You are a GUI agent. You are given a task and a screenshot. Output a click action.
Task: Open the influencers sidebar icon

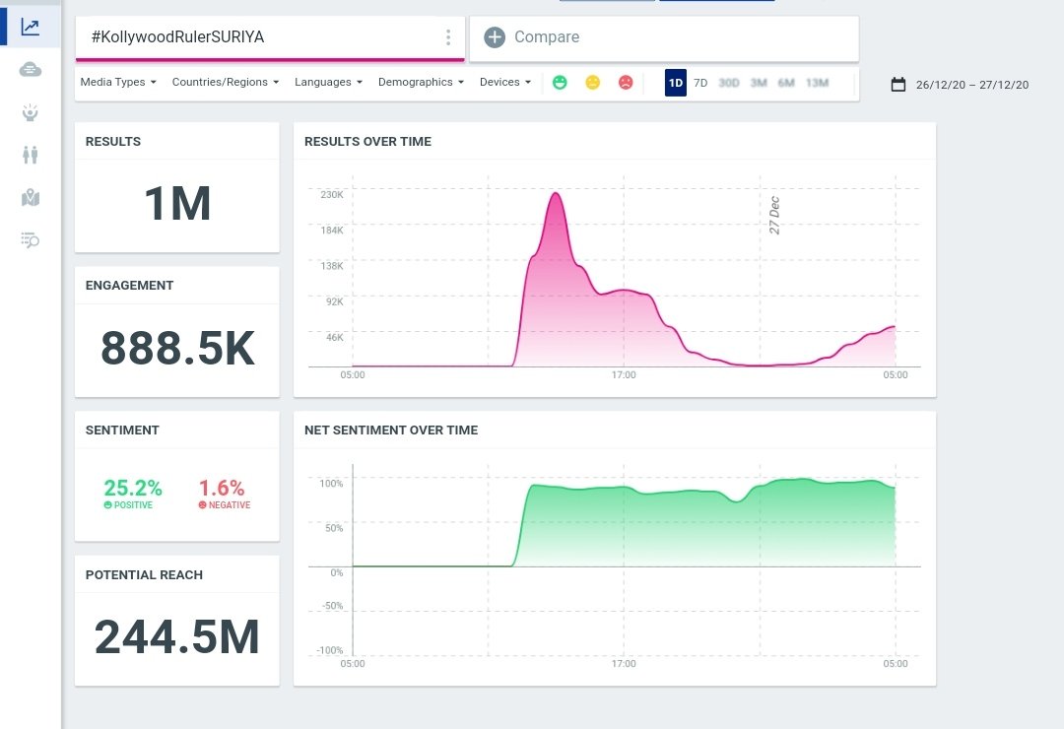pos(30,112)
